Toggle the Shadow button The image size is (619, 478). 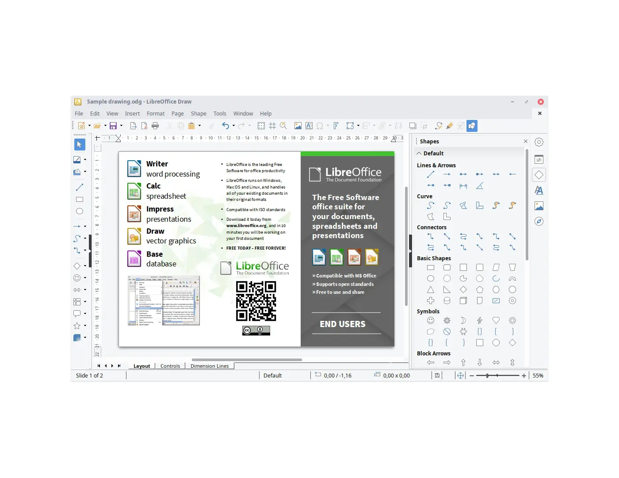point(413,126)
